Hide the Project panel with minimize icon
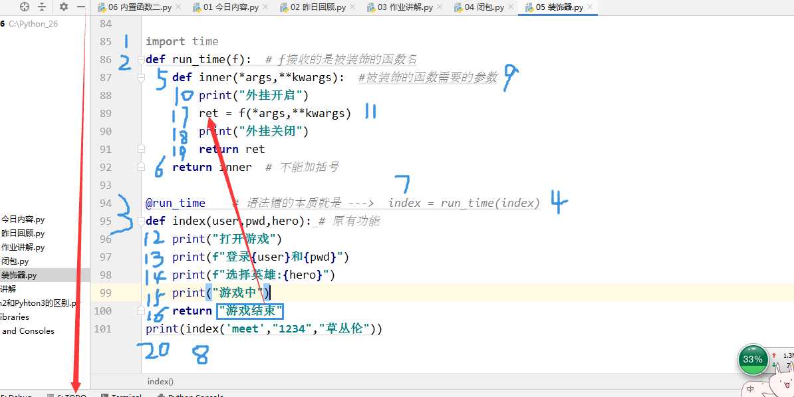794x397 pixels. [x=81, y=7]
